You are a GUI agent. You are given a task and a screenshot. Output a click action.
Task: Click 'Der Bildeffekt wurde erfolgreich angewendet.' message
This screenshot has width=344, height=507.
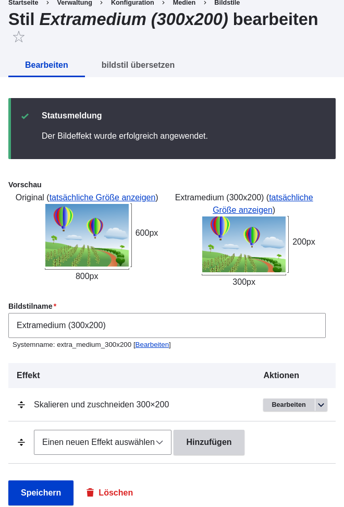click(x=125, y=136)
